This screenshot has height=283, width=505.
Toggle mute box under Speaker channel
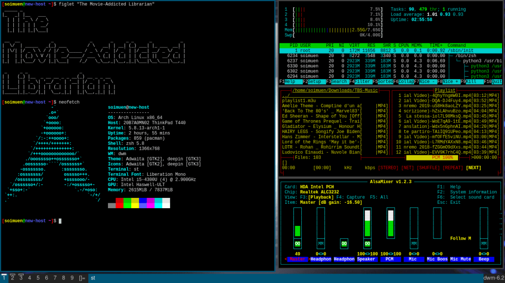click(367, 244)
